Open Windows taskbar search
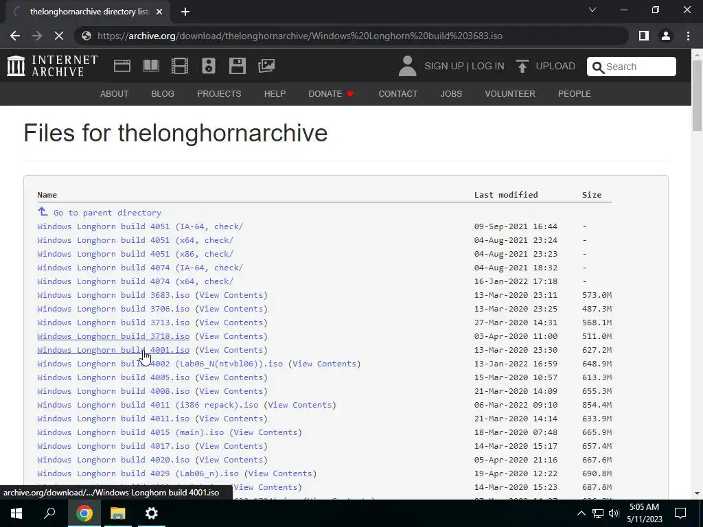This screenshot has height=527, width=703. [x=49, y=513]
